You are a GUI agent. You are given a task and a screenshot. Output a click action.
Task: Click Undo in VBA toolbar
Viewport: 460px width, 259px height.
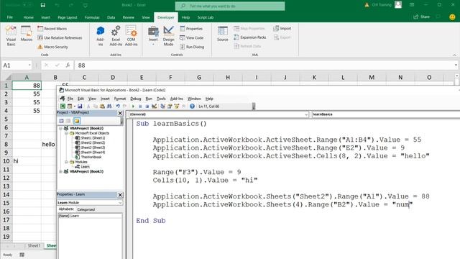click(x=118, y=106)
